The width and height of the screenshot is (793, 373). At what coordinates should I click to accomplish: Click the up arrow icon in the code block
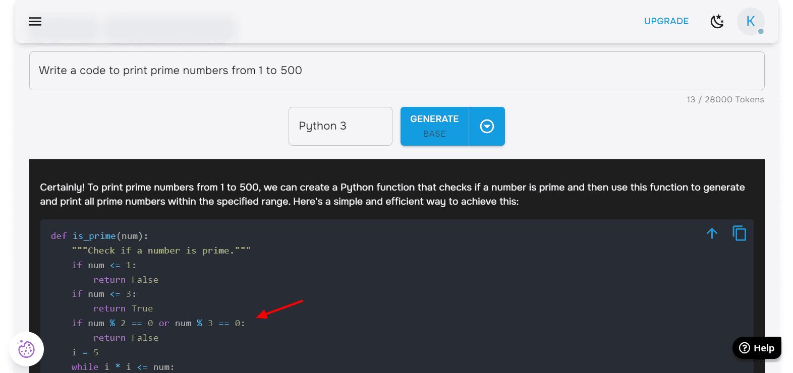(712, 233)
